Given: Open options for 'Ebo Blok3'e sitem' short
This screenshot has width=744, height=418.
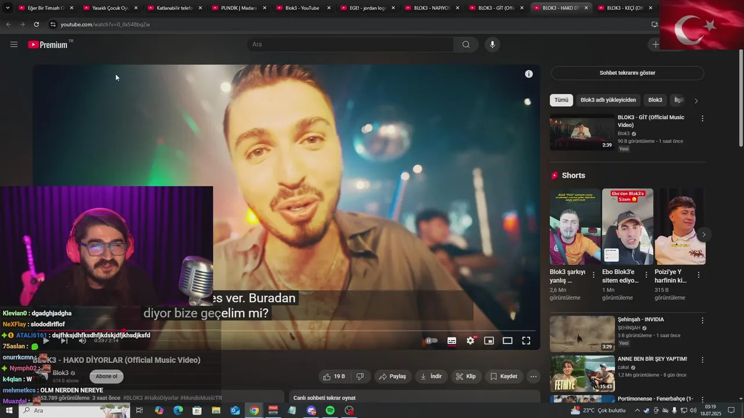Looking at the screenshot, I should 646,275.
